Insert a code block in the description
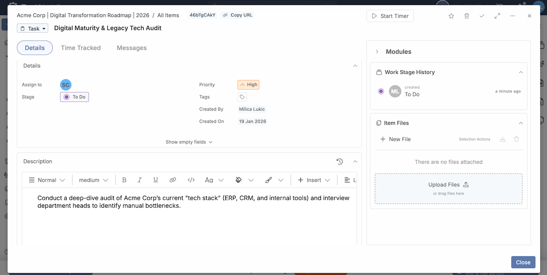Screen dimensions: 547x275 (x=191, y=180)
